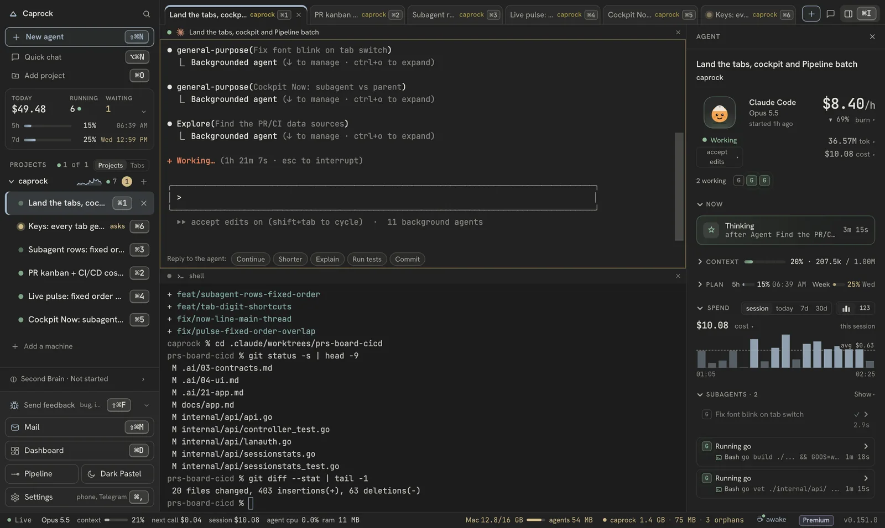Click Add project folder icon
The width and height of the screenshot is (885, 528).
15,76
